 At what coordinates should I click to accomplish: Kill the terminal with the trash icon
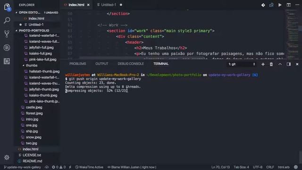[x=271, y=64]
